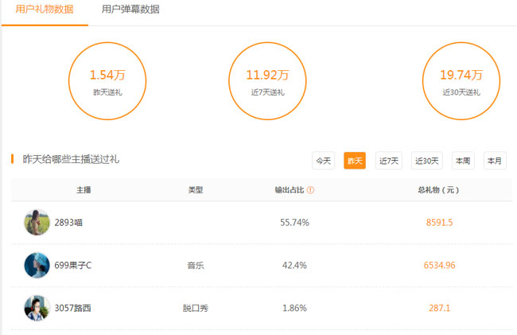
Task: Click the 2893喵 streamer avatar
Action: tap(37, 223)
